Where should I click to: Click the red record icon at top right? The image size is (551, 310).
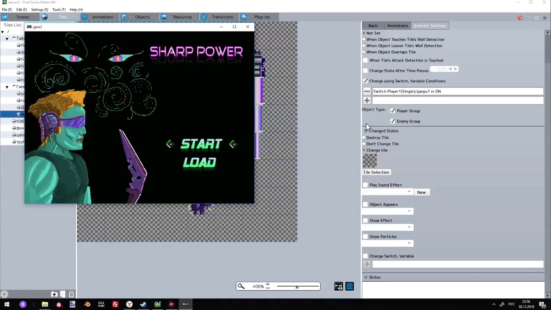point(520,18)
